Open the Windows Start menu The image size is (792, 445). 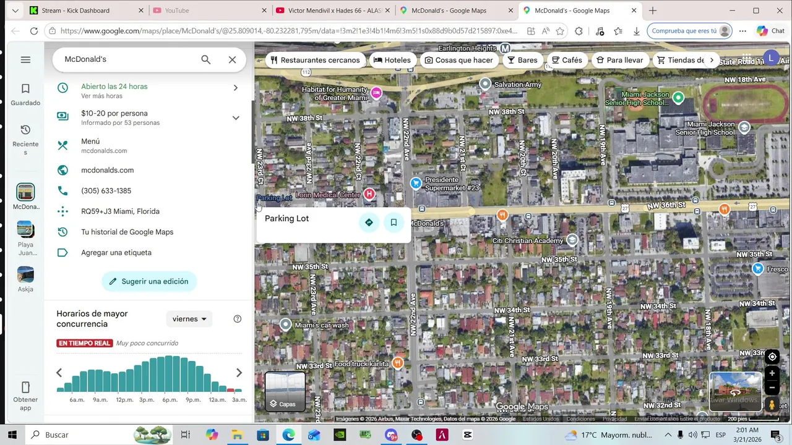[12, 434]
